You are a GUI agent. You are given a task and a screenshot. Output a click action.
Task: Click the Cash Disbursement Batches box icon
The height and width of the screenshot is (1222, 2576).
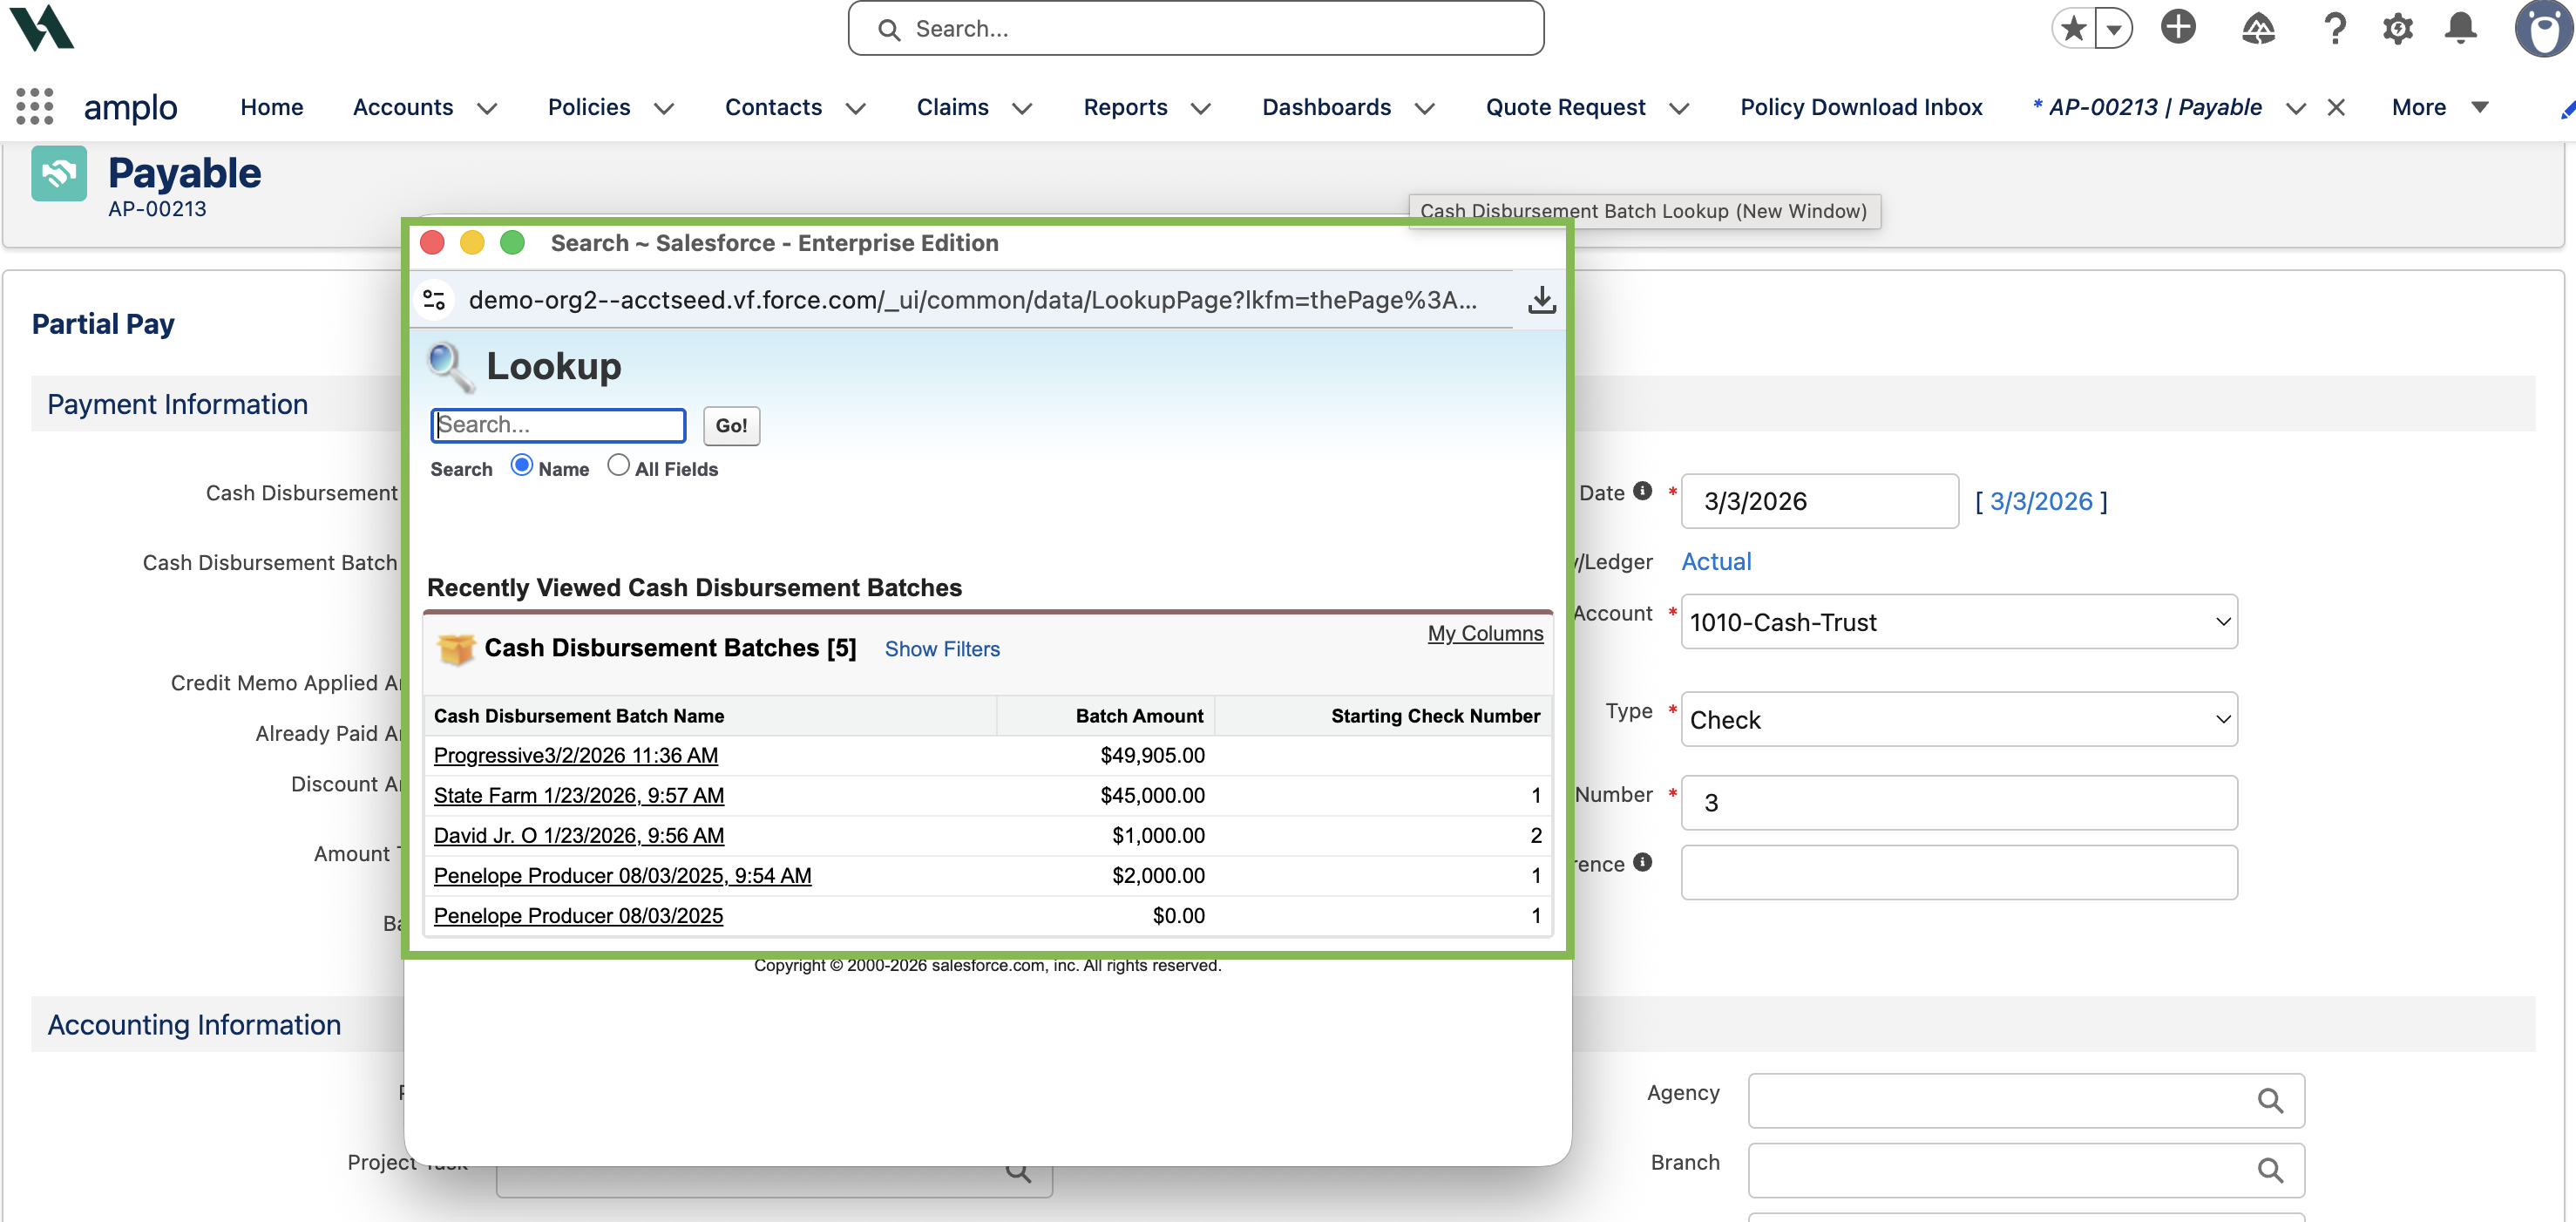pyautogui.click(x=456, y=649)
